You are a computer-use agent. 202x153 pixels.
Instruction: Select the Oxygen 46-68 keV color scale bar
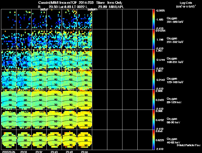pyautogui.click(x=154, y=140)
